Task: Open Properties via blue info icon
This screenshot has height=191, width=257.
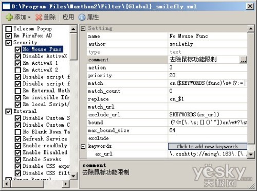Action: (82, 17)
